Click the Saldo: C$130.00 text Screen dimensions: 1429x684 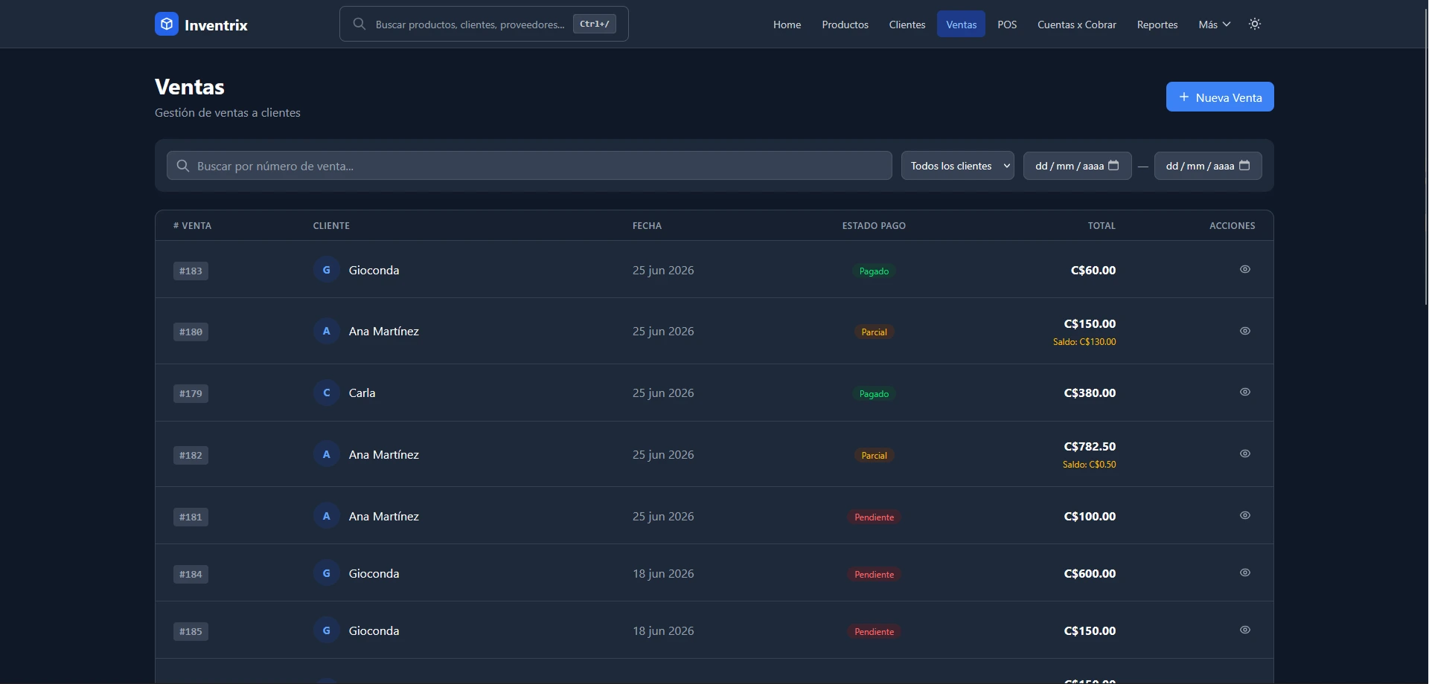[1084, 342]
